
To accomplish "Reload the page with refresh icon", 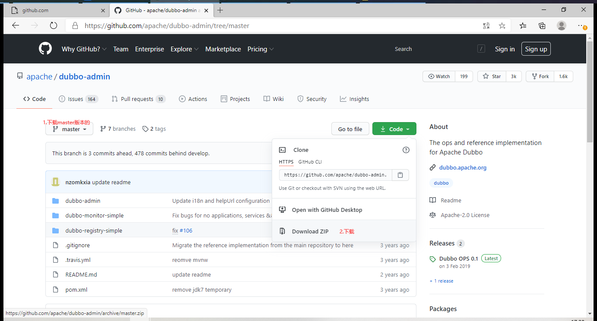I will (54, 25).
